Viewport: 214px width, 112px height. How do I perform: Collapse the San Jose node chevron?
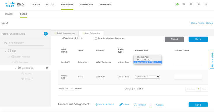(12, 63)
